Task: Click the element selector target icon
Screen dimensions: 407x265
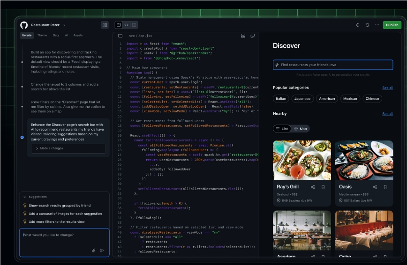Action: tap(358, 25)
